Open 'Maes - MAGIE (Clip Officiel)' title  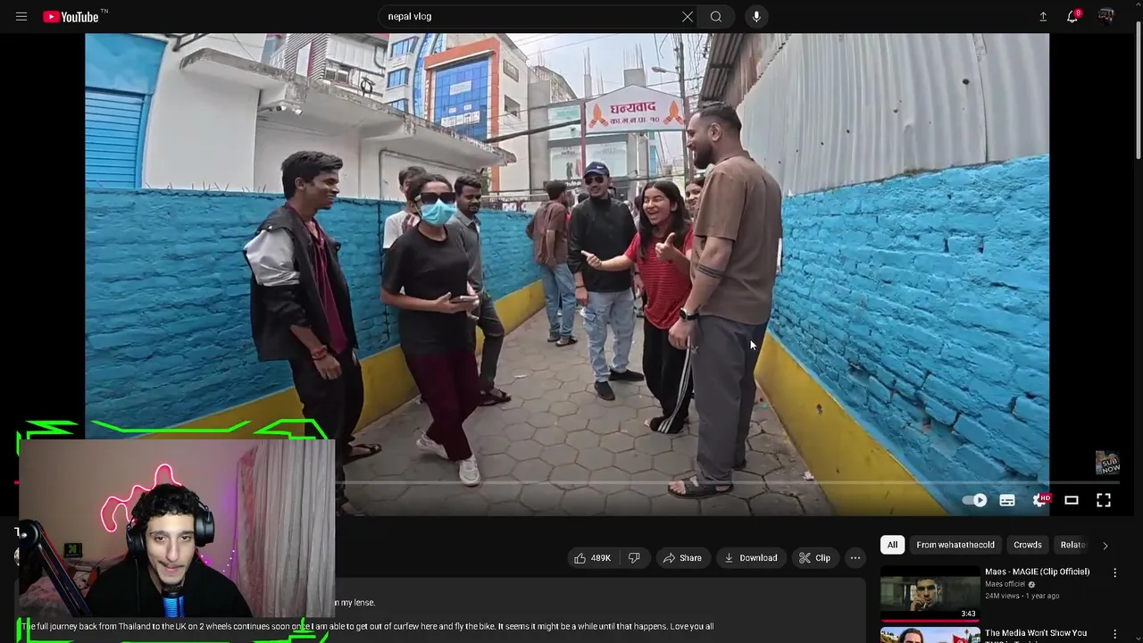point(1037,572)
